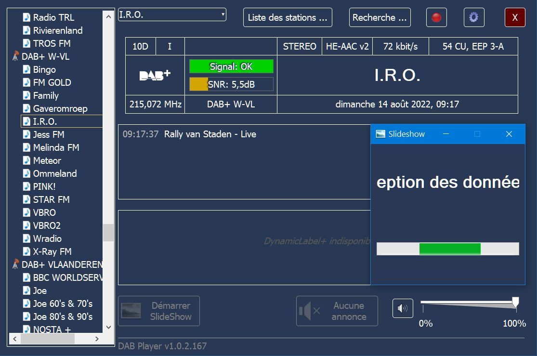
Task: Open the I.R.O. station dropdown
Action: (x=172, y=15)
